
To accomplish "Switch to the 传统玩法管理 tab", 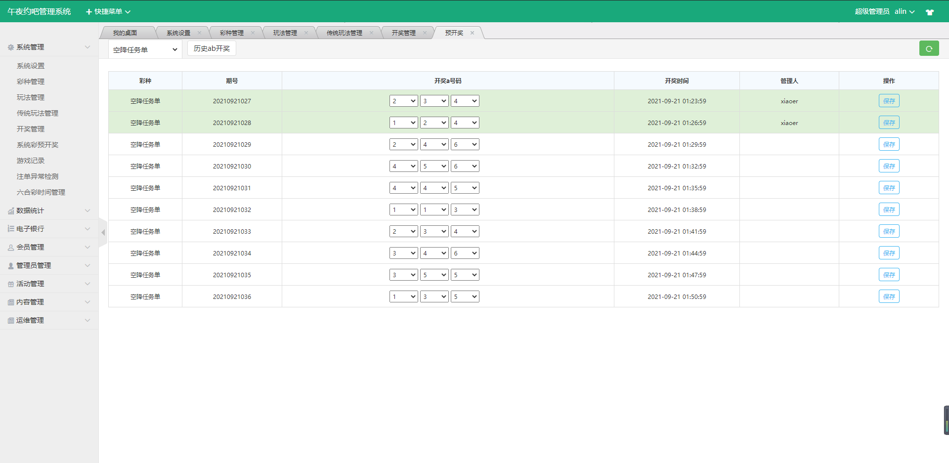I will (x=344, y=33).
